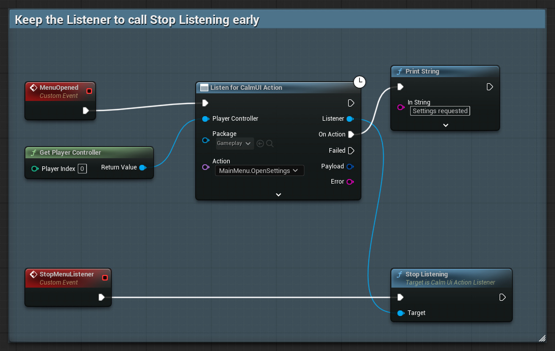Click the Listen node execution input pin
The height and width of the screenshot is (351, 555).
pos(205,103)
